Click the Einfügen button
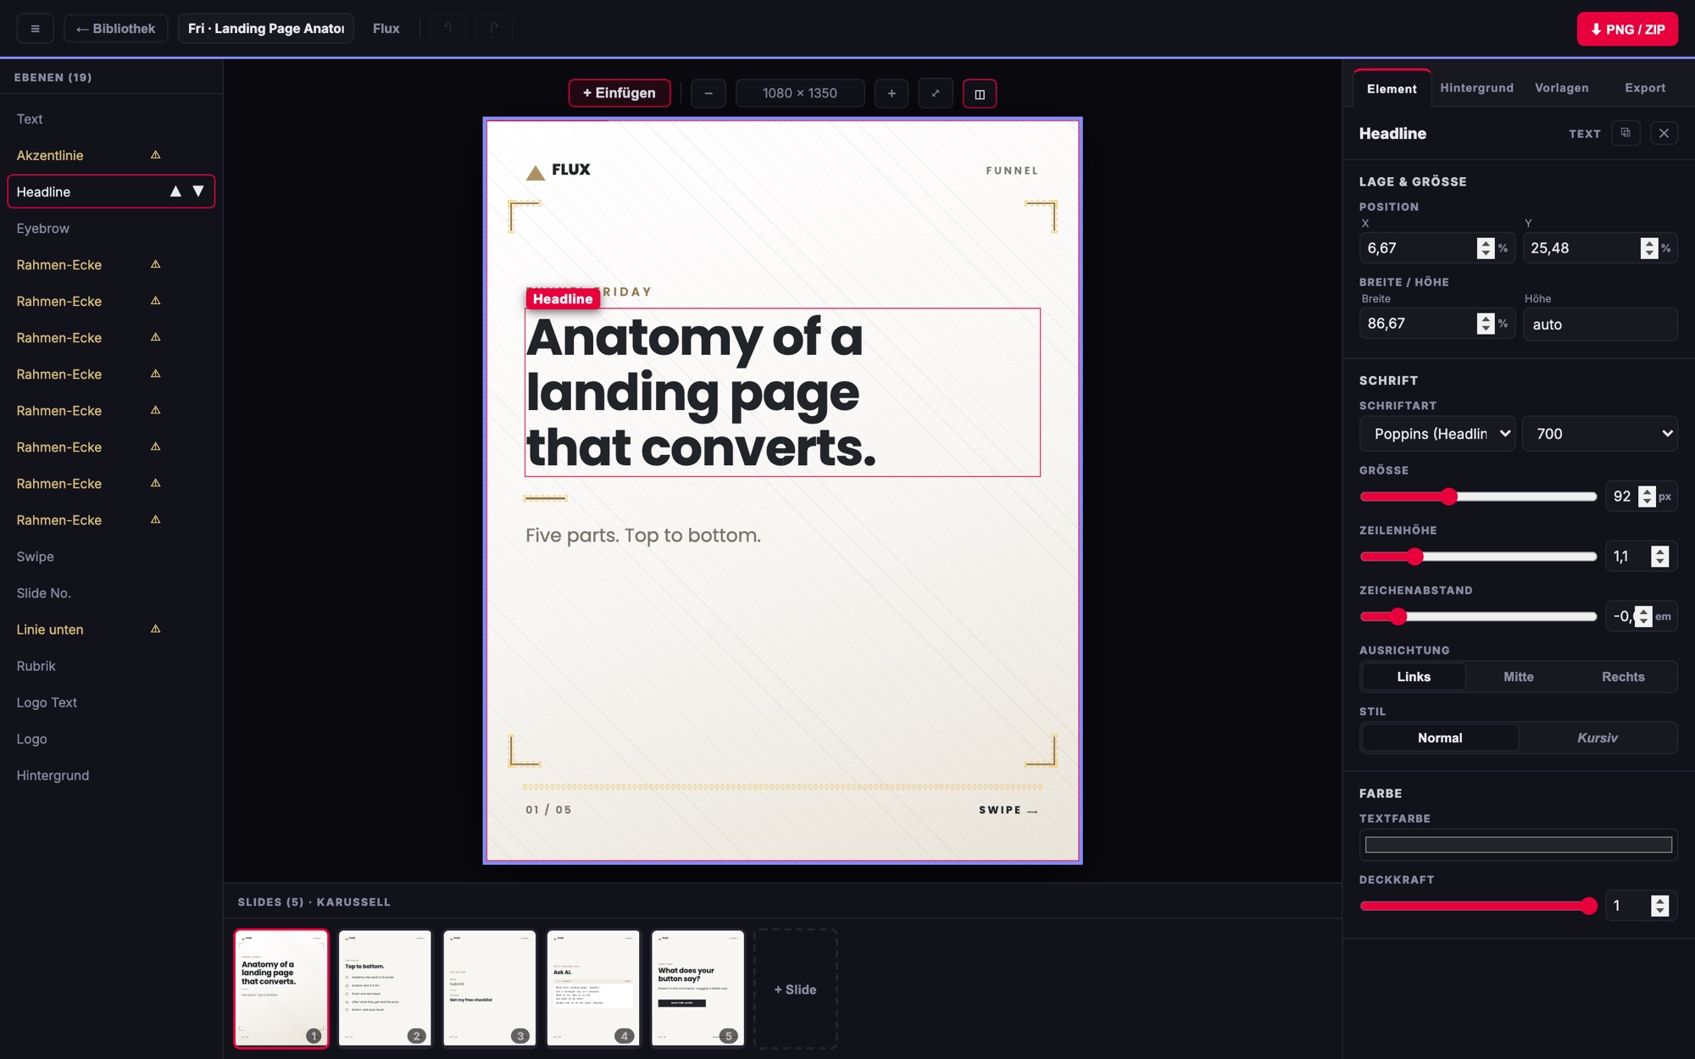This screenshot has width=1695, height=1059. point(620,93)
